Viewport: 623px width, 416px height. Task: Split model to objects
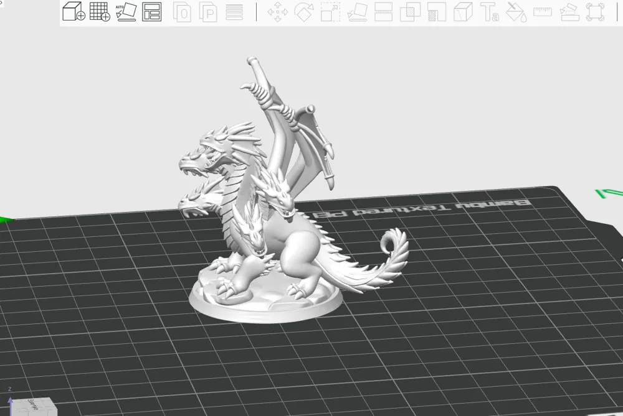(182, 12)
